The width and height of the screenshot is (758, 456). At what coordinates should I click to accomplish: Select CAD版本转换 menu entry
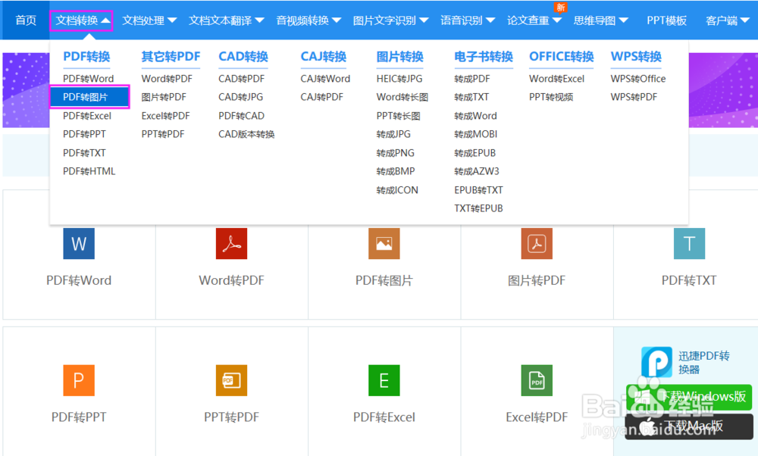pyautogui.click(x=246, y=134)
